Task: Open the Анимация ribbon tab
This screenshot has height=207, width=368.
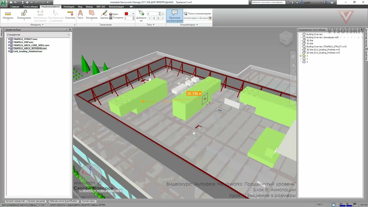Action: coord(69,7)
